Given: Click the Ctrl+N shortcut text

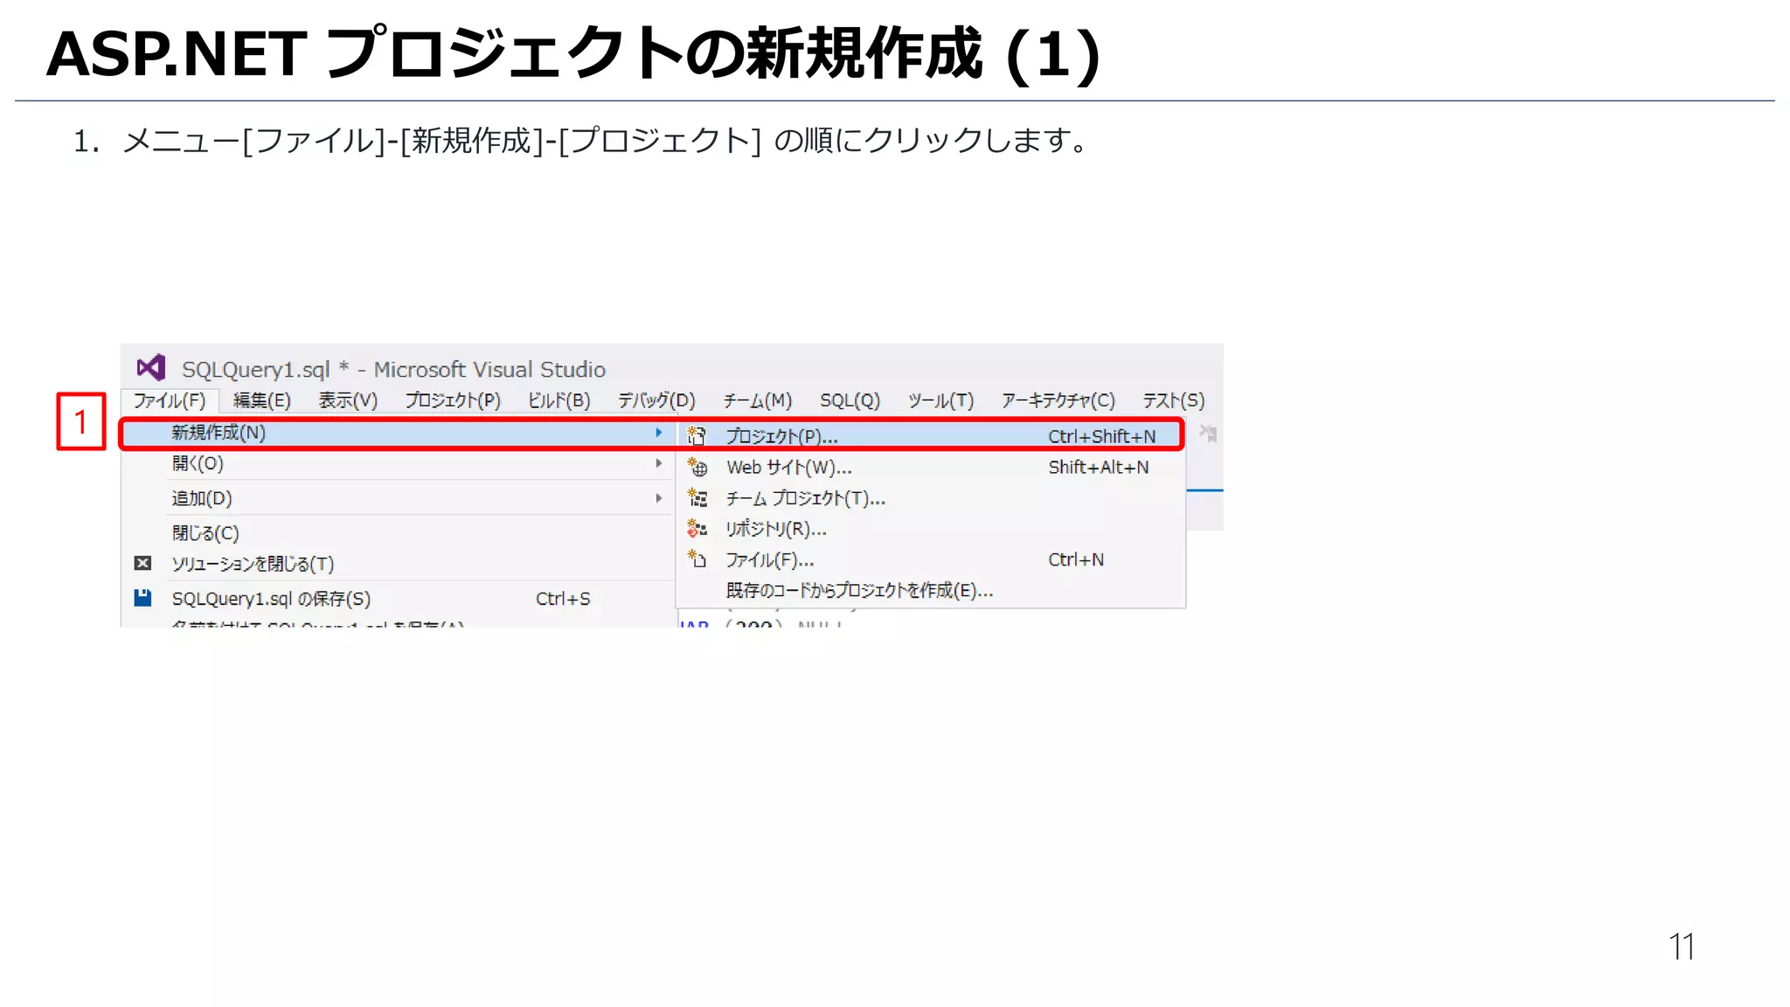Looking at the screenshot, I should 1076,559.
